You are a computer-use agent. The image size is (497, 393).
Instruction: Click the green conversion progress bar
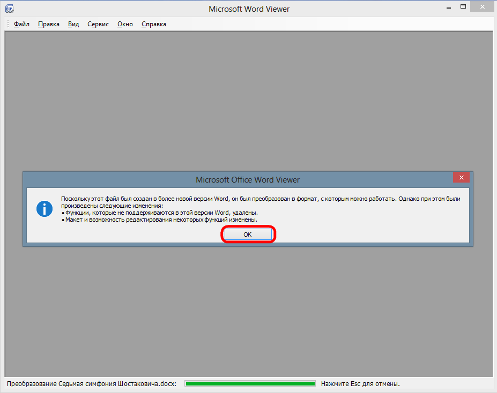250,384
